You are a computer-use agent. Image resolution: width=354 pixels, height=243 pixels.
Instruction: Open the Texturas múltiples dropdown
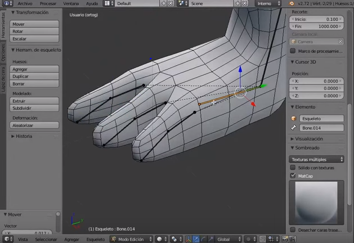tap(317, 159)
